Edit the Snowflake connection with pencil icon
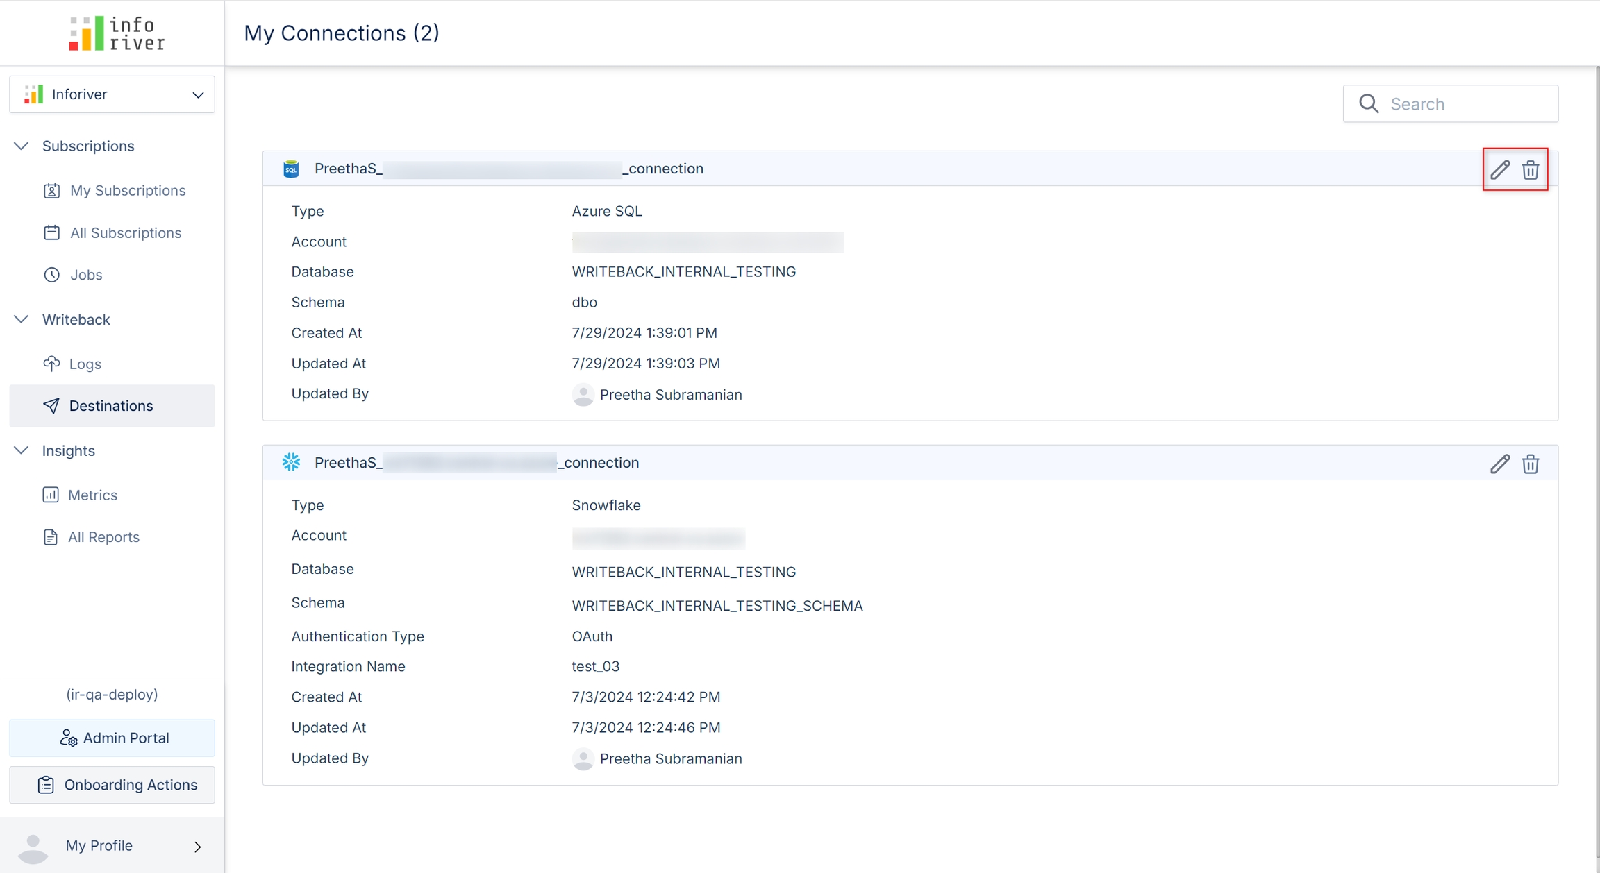Screen dimensions: 1600x873 pos(1499,464)
